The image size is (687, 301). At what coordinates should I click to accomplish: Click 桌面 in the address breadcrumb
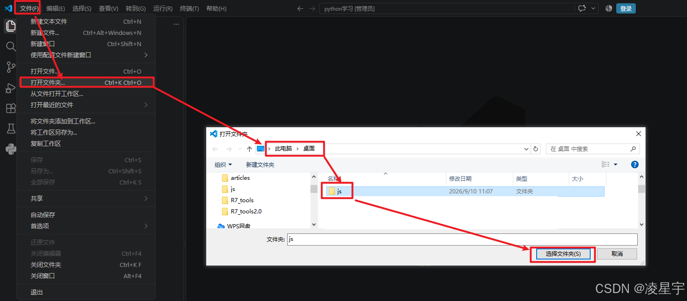pos(309,149)
